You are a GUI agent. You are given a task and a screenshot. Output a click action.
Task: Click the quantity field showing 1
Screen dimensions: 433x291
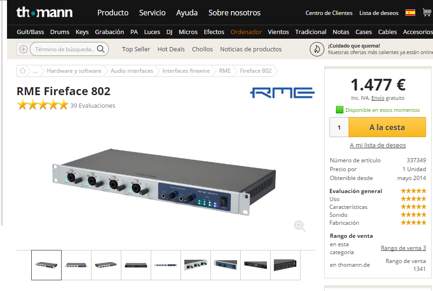[x=339, y=127]
